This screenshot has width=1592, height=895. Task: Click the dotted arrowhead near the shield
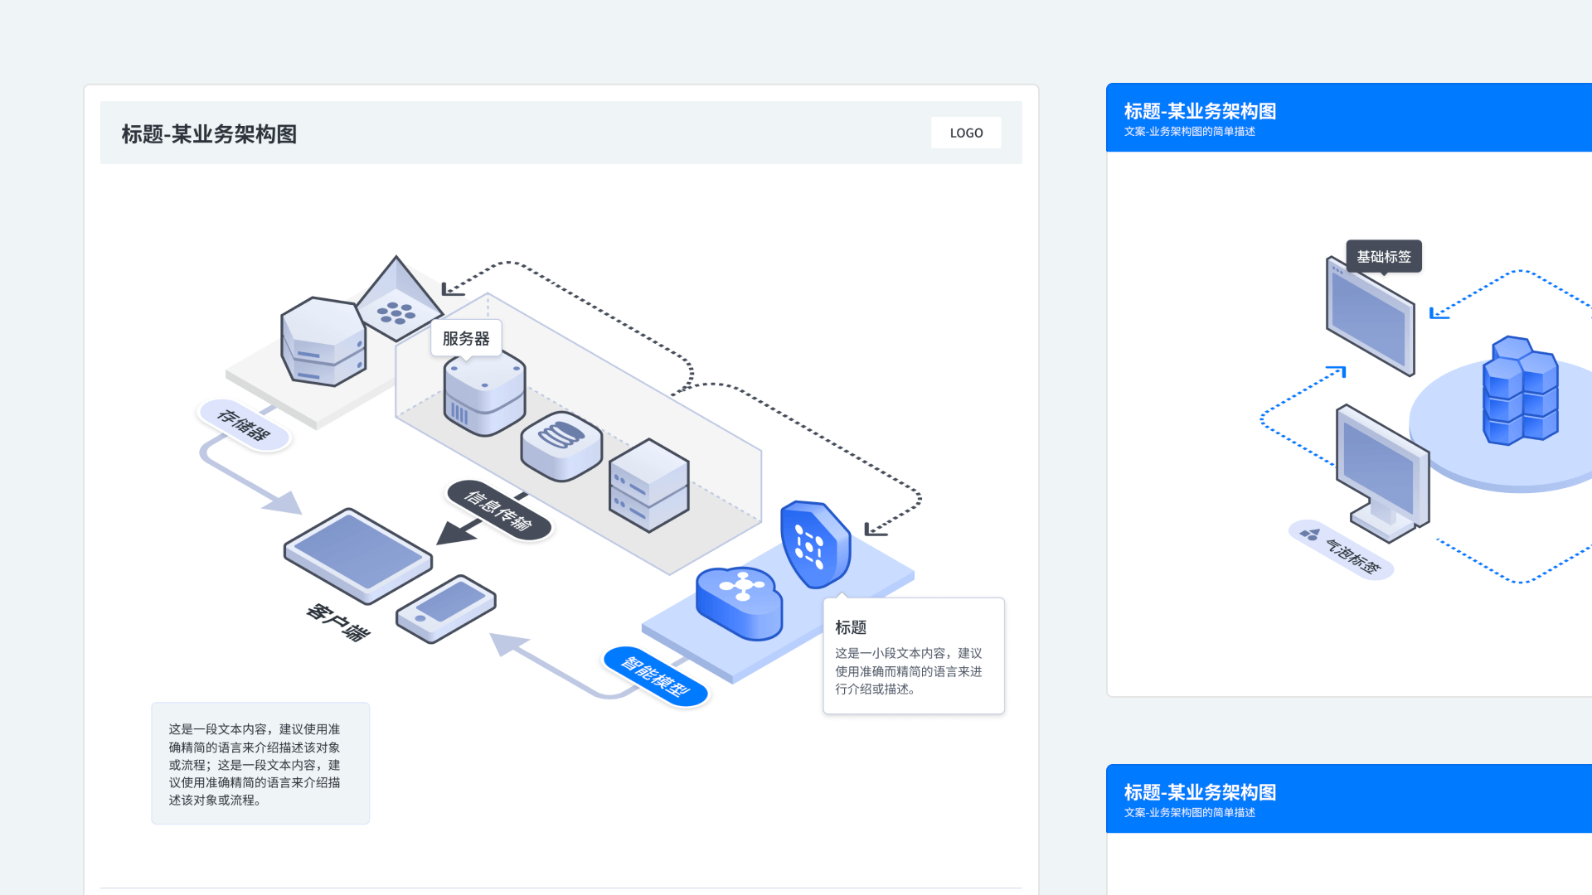[x=875, y=529]
